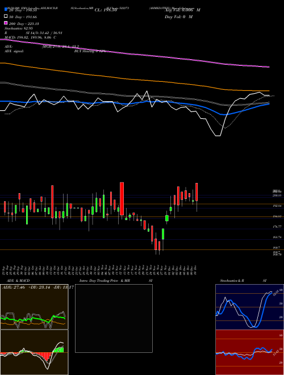Click the 'MACD: 198.02, 189.96, 8.06 C' line
284x375 pixels.
[x=30, y=37]
